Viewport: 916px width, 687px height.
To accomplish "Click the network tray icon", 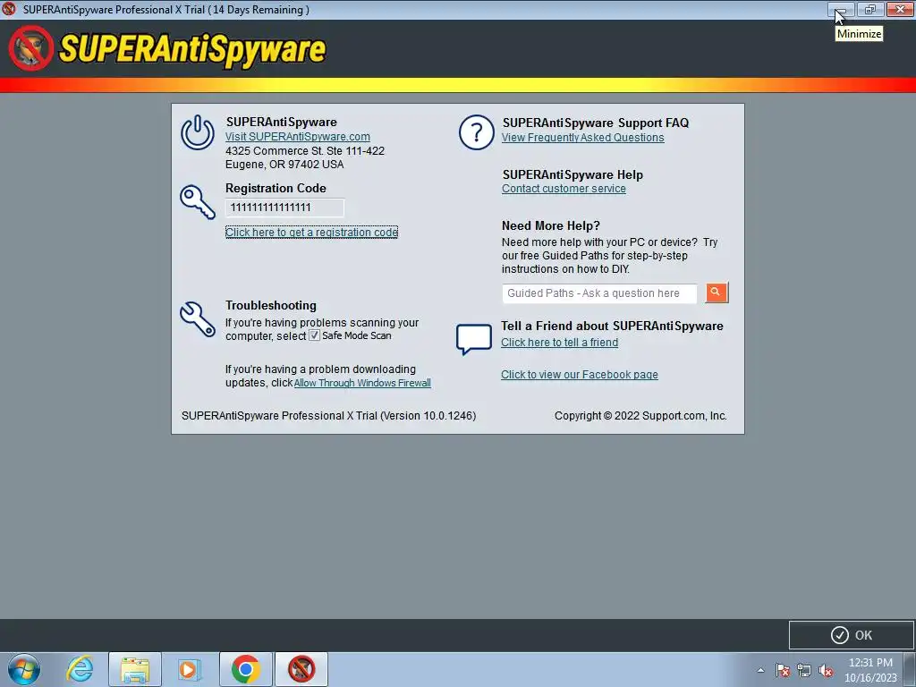I will pos(804,670).
